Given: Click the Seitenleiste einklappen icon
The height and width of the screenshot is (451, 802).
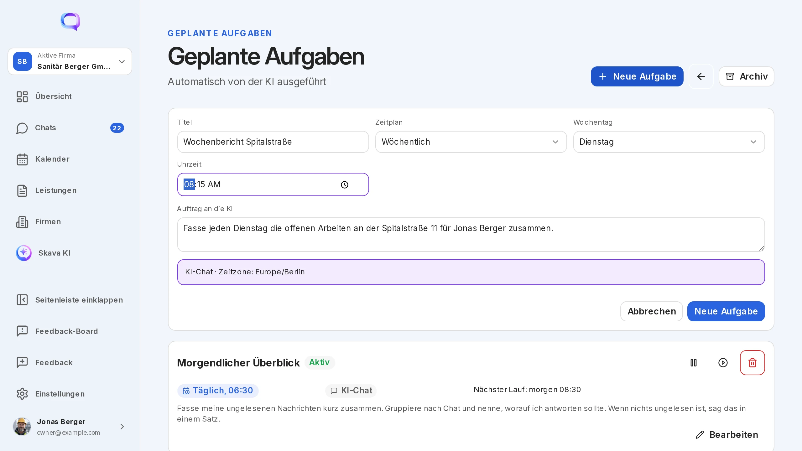Looking at the screenshot, I should 22,300.
